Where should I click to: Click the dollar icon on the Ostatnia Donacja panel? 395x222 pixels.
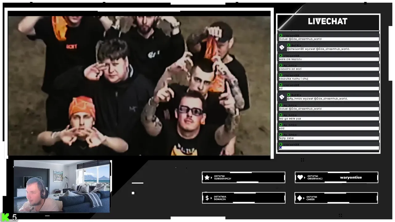click(x=207, y=198)
